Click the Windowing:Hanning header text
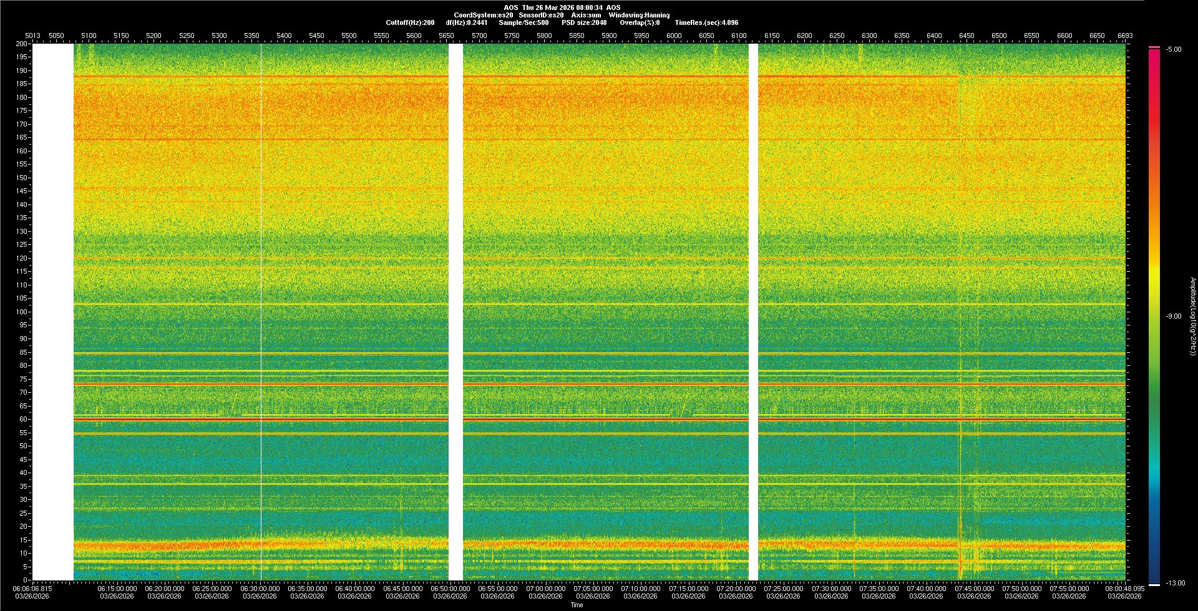This screenshot has width=1198, height=611. click(x=639, y=15)
